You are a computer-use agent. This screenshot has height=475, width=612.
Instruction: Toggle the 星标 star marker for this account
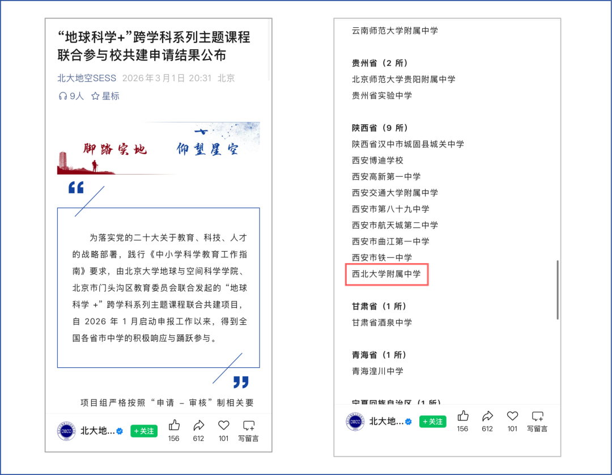pos(104,96)
